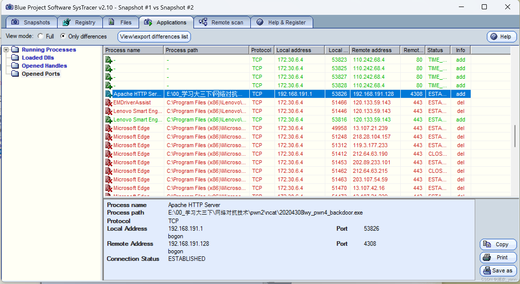Image resolution: width=520 pixels, height=284 pixels.
Task: Click deleted icon on Microsoft Edge port 51463
Action: (109, 180)
